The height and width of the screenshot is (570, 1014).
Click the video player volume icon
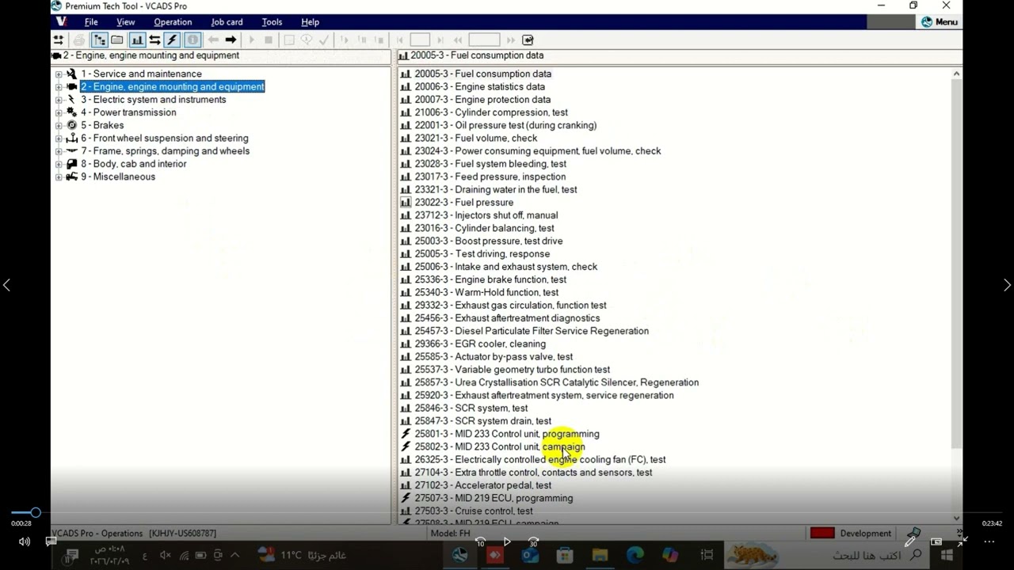click(x=25, y=542)
